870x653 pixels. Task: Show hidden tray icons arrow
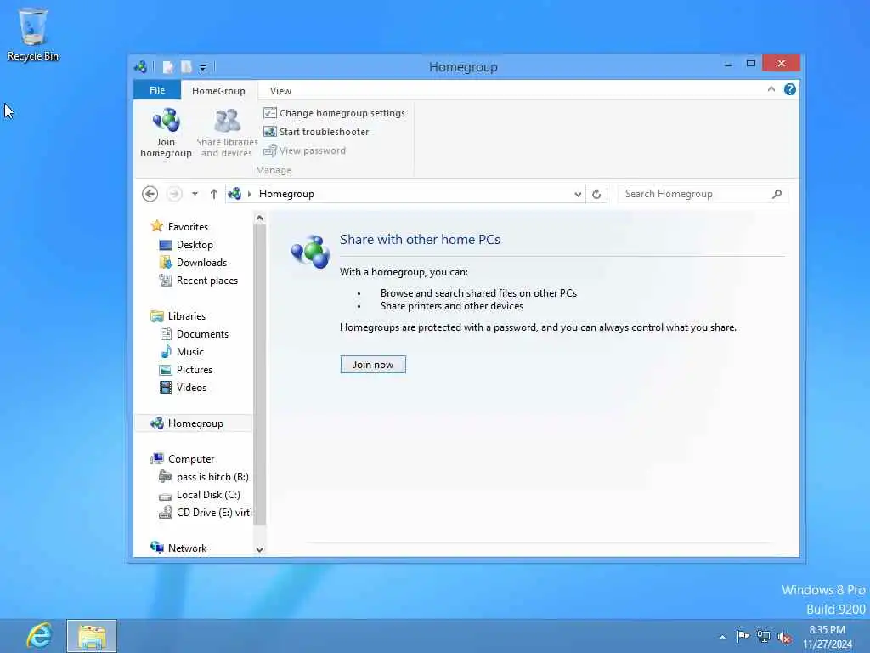coord(722,637)
